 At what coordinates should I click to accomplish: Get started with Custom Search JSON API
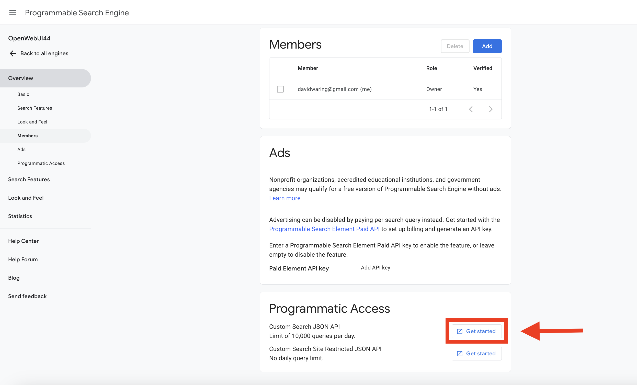click(x=476, y=331)
